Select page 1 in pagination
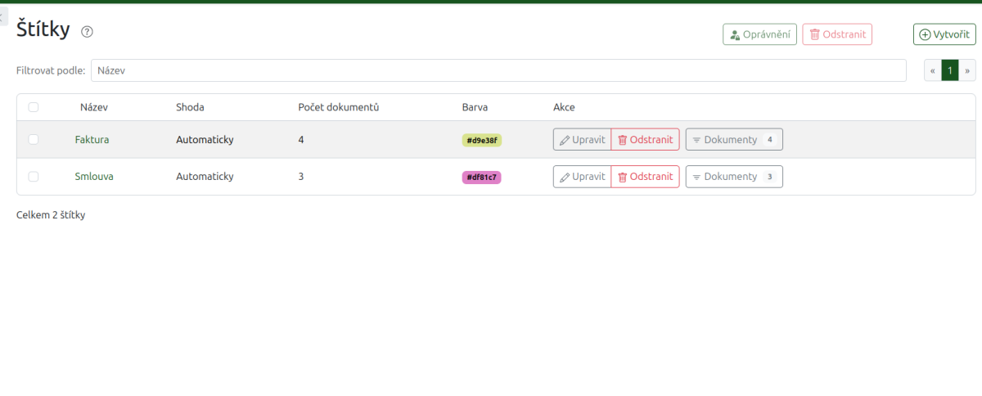 tap(950, 70)
